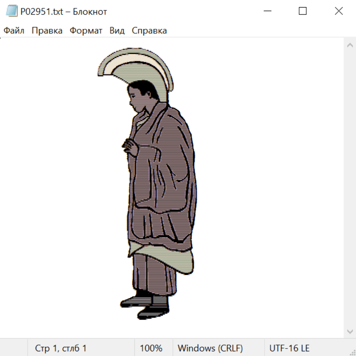Image resolution: width=356 pixels, height=356 pixels.
Task: Click the Notepad icon in the title bar
Action: (x=12, y=11)
